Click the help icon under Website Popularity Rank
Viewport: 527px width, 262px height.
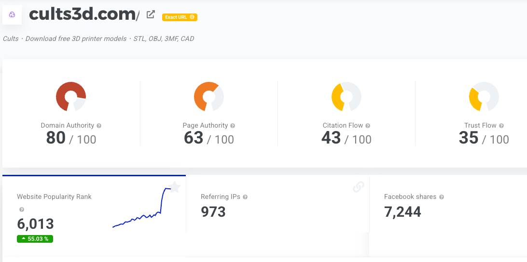(21, 210)
